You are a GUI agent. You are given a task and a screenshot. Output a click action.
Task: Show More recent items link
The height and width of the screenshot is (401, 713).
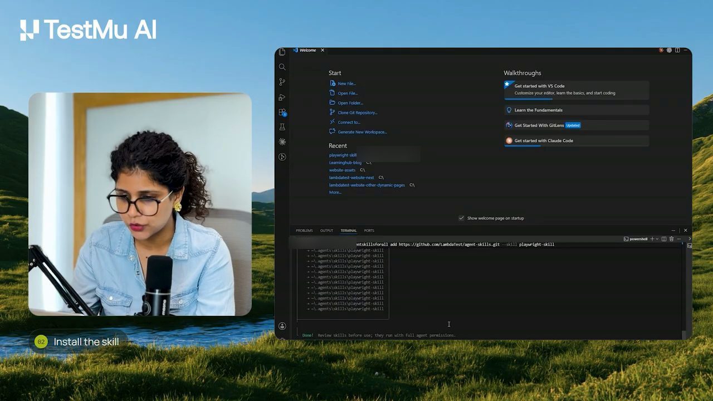coord(335,192)
